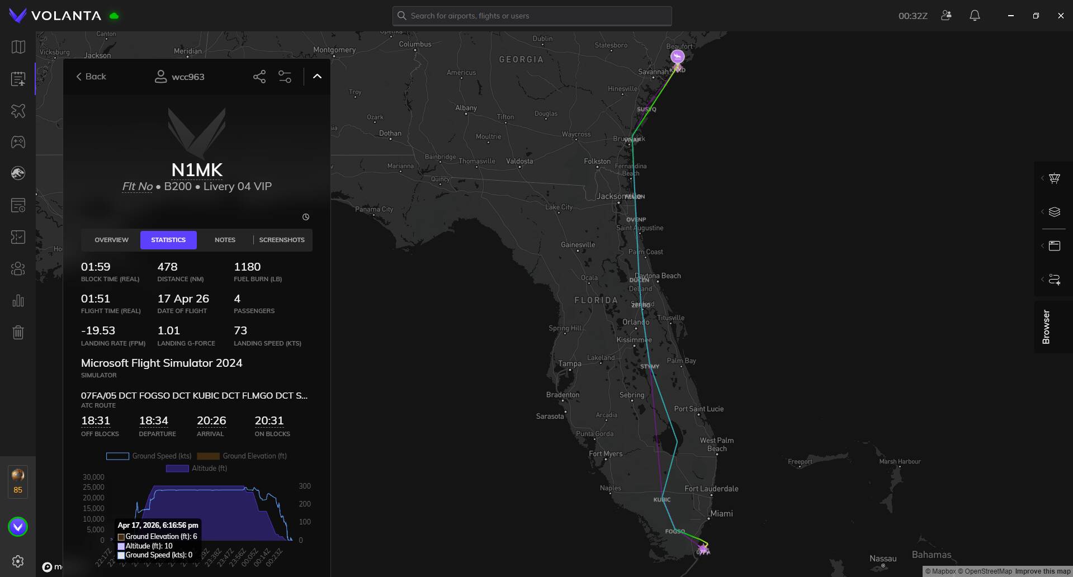Expand the Browser side panel
Viewport: 1073px width, 577px height.
tap(1046, 327)
